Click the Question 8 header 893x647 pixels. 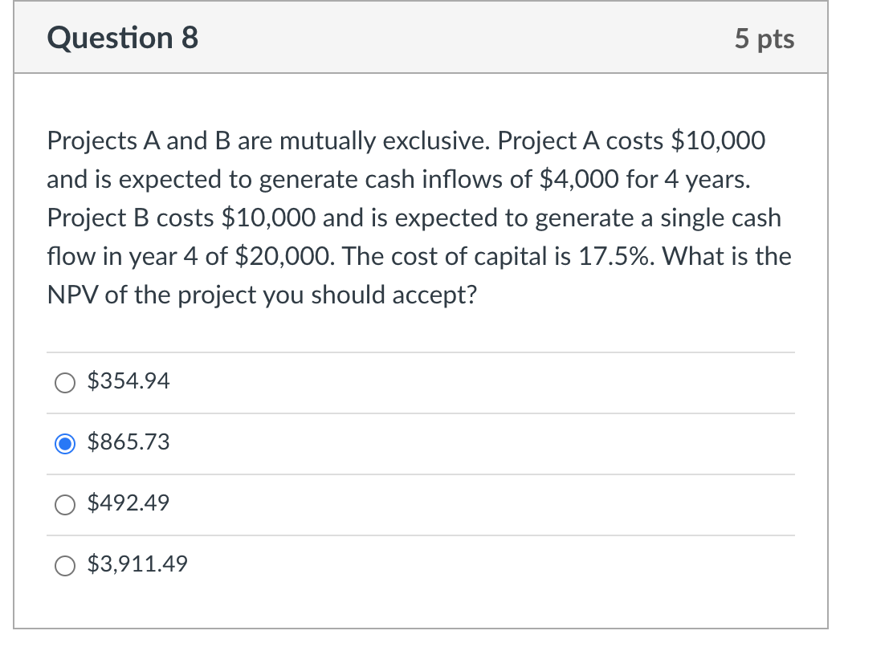[121, 37]
